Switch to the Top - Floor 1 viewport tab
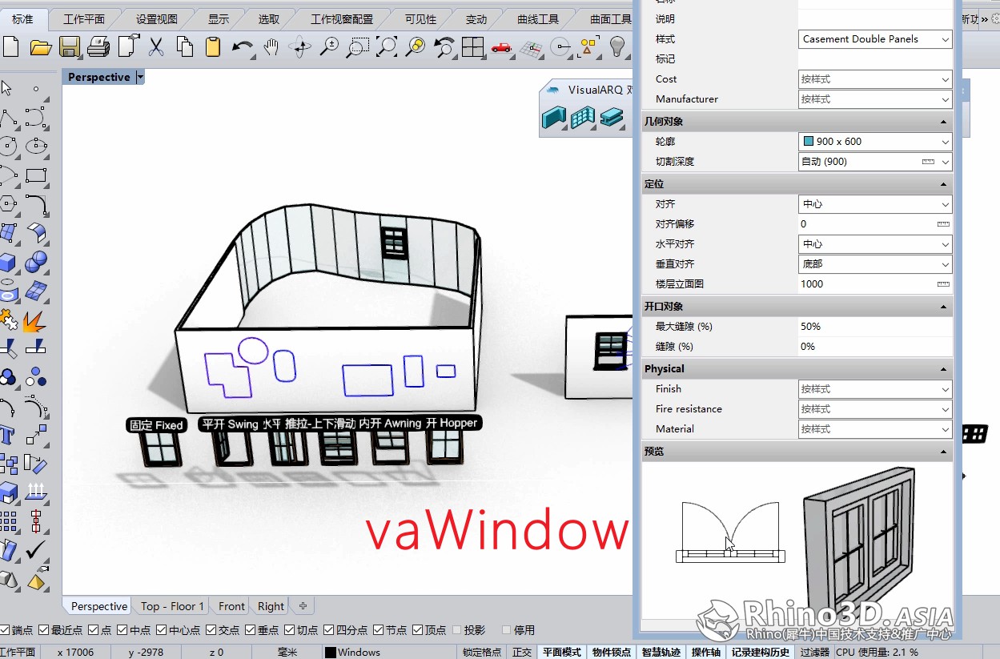 172,606
